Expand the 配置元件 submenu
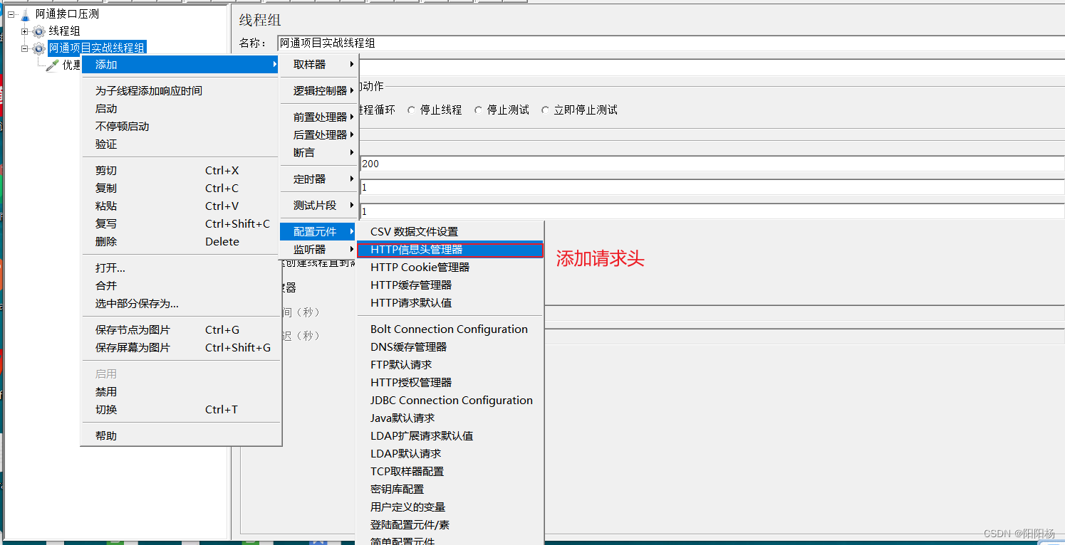This screenshot has width=1065, height=545. [318, 232]
